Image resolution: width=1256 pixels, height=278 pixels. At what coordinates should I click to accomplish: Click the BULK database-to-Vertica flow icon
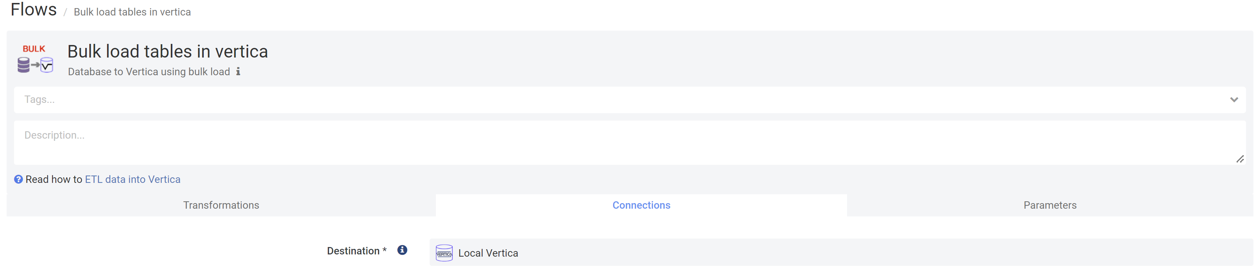(x=35, y=59)
